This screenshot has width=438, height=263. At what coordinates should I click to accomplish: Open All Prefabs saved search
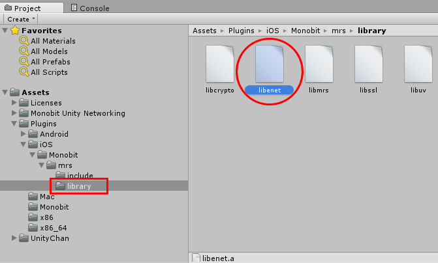44,62
